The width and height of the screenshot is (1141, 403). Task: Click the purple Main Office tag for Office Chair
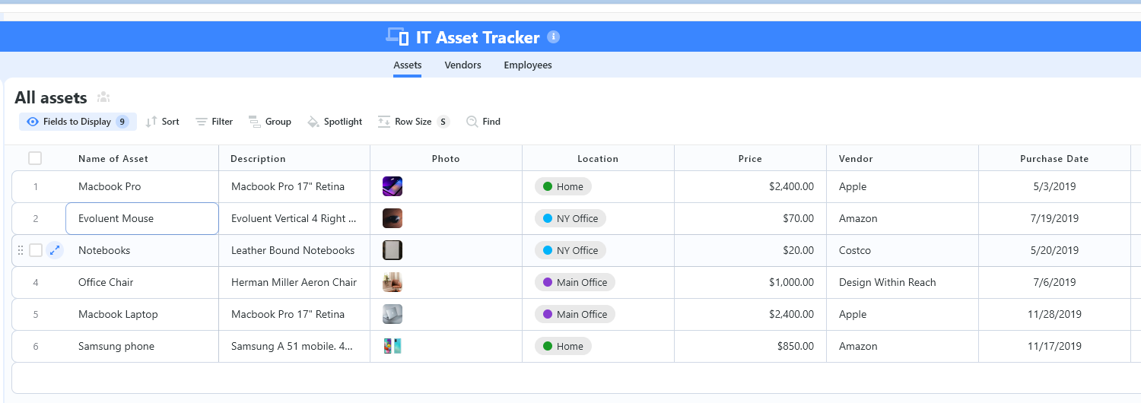click(574, 282)
